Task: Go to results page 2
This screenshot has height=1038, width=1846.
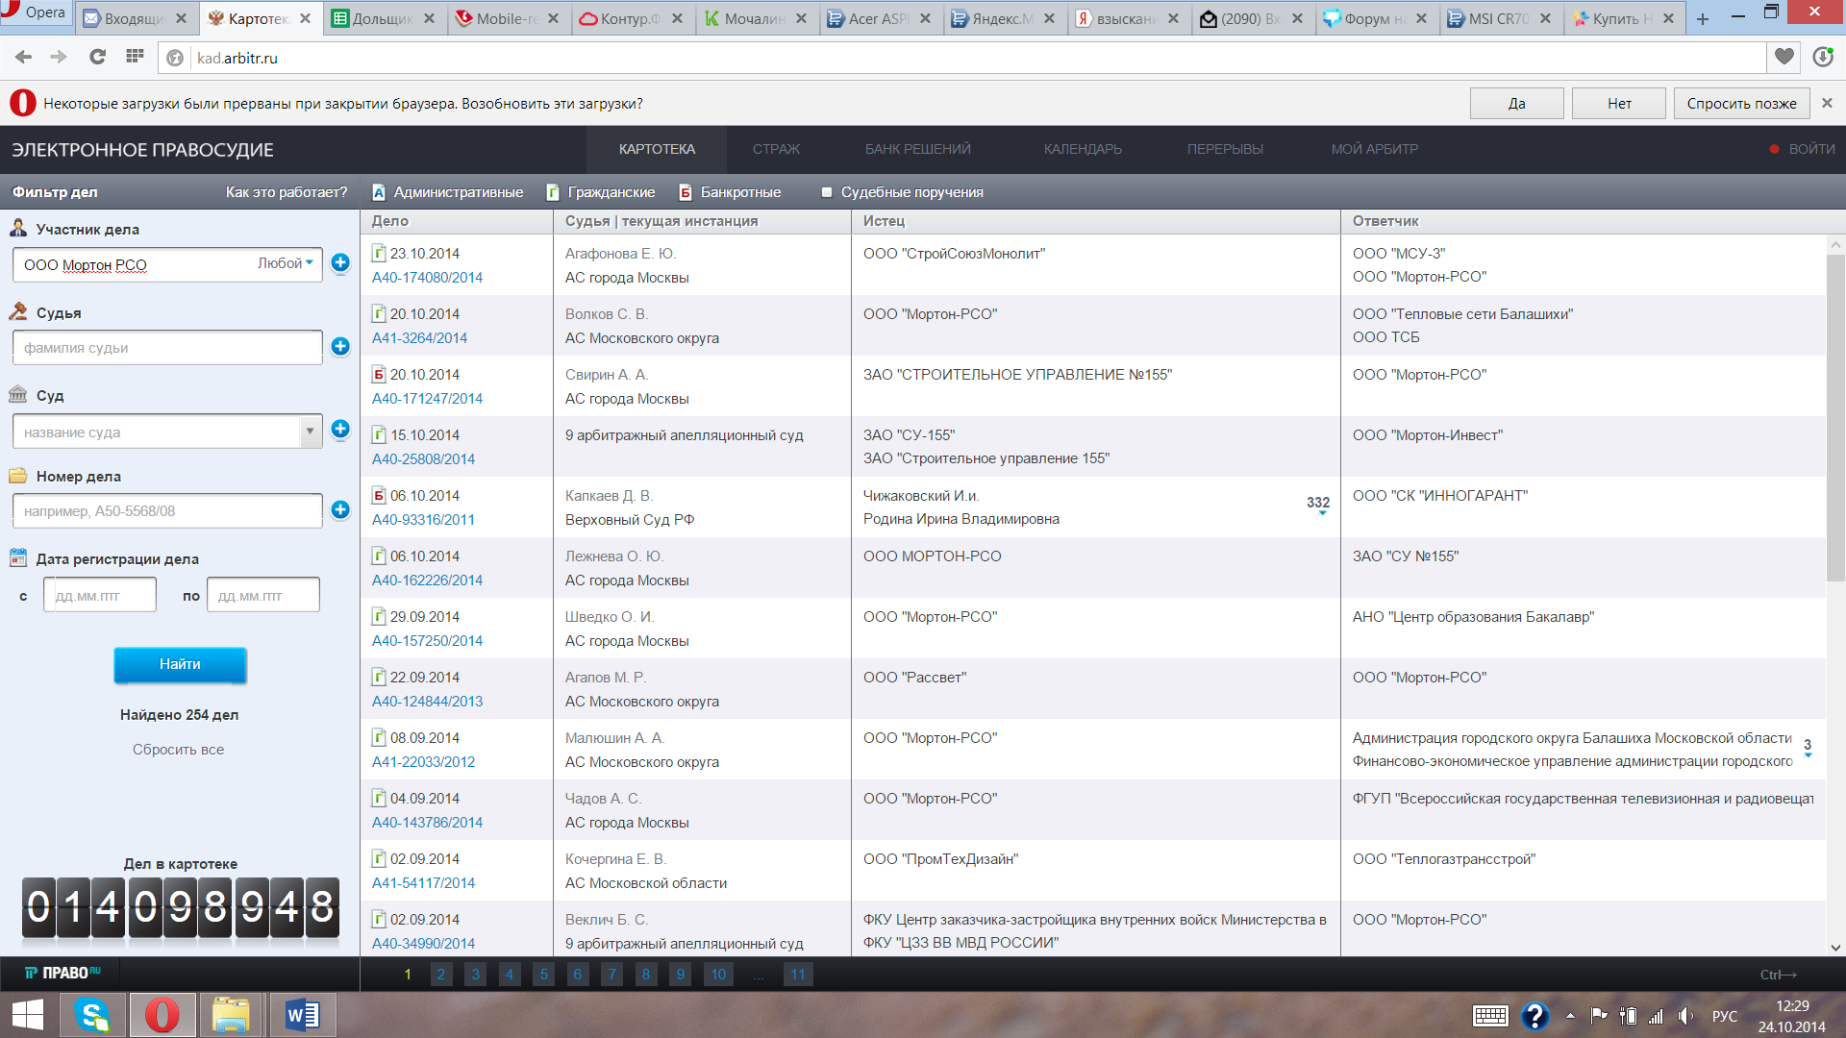Action: coord(441,975)
